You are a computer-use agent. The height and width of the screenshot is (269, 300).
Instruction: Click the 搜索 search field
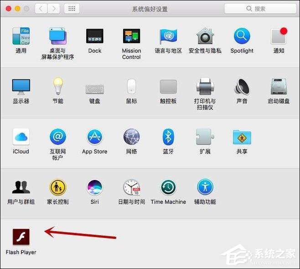(260, 9)
